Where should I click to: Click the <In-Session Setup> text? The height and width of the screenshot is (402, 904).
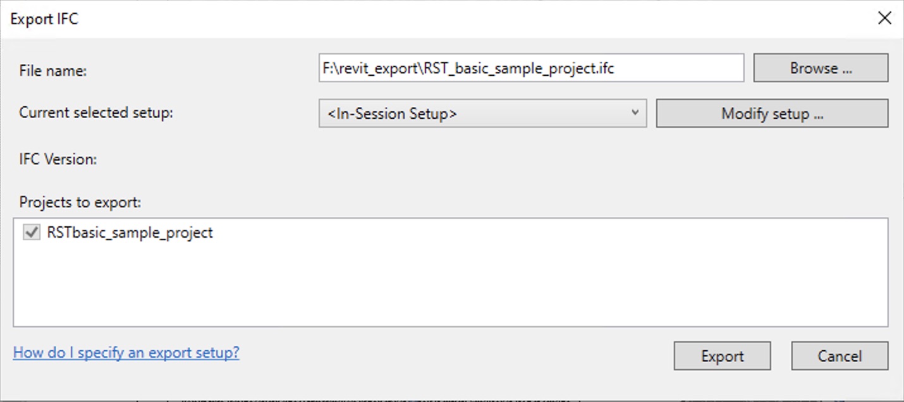393,114
